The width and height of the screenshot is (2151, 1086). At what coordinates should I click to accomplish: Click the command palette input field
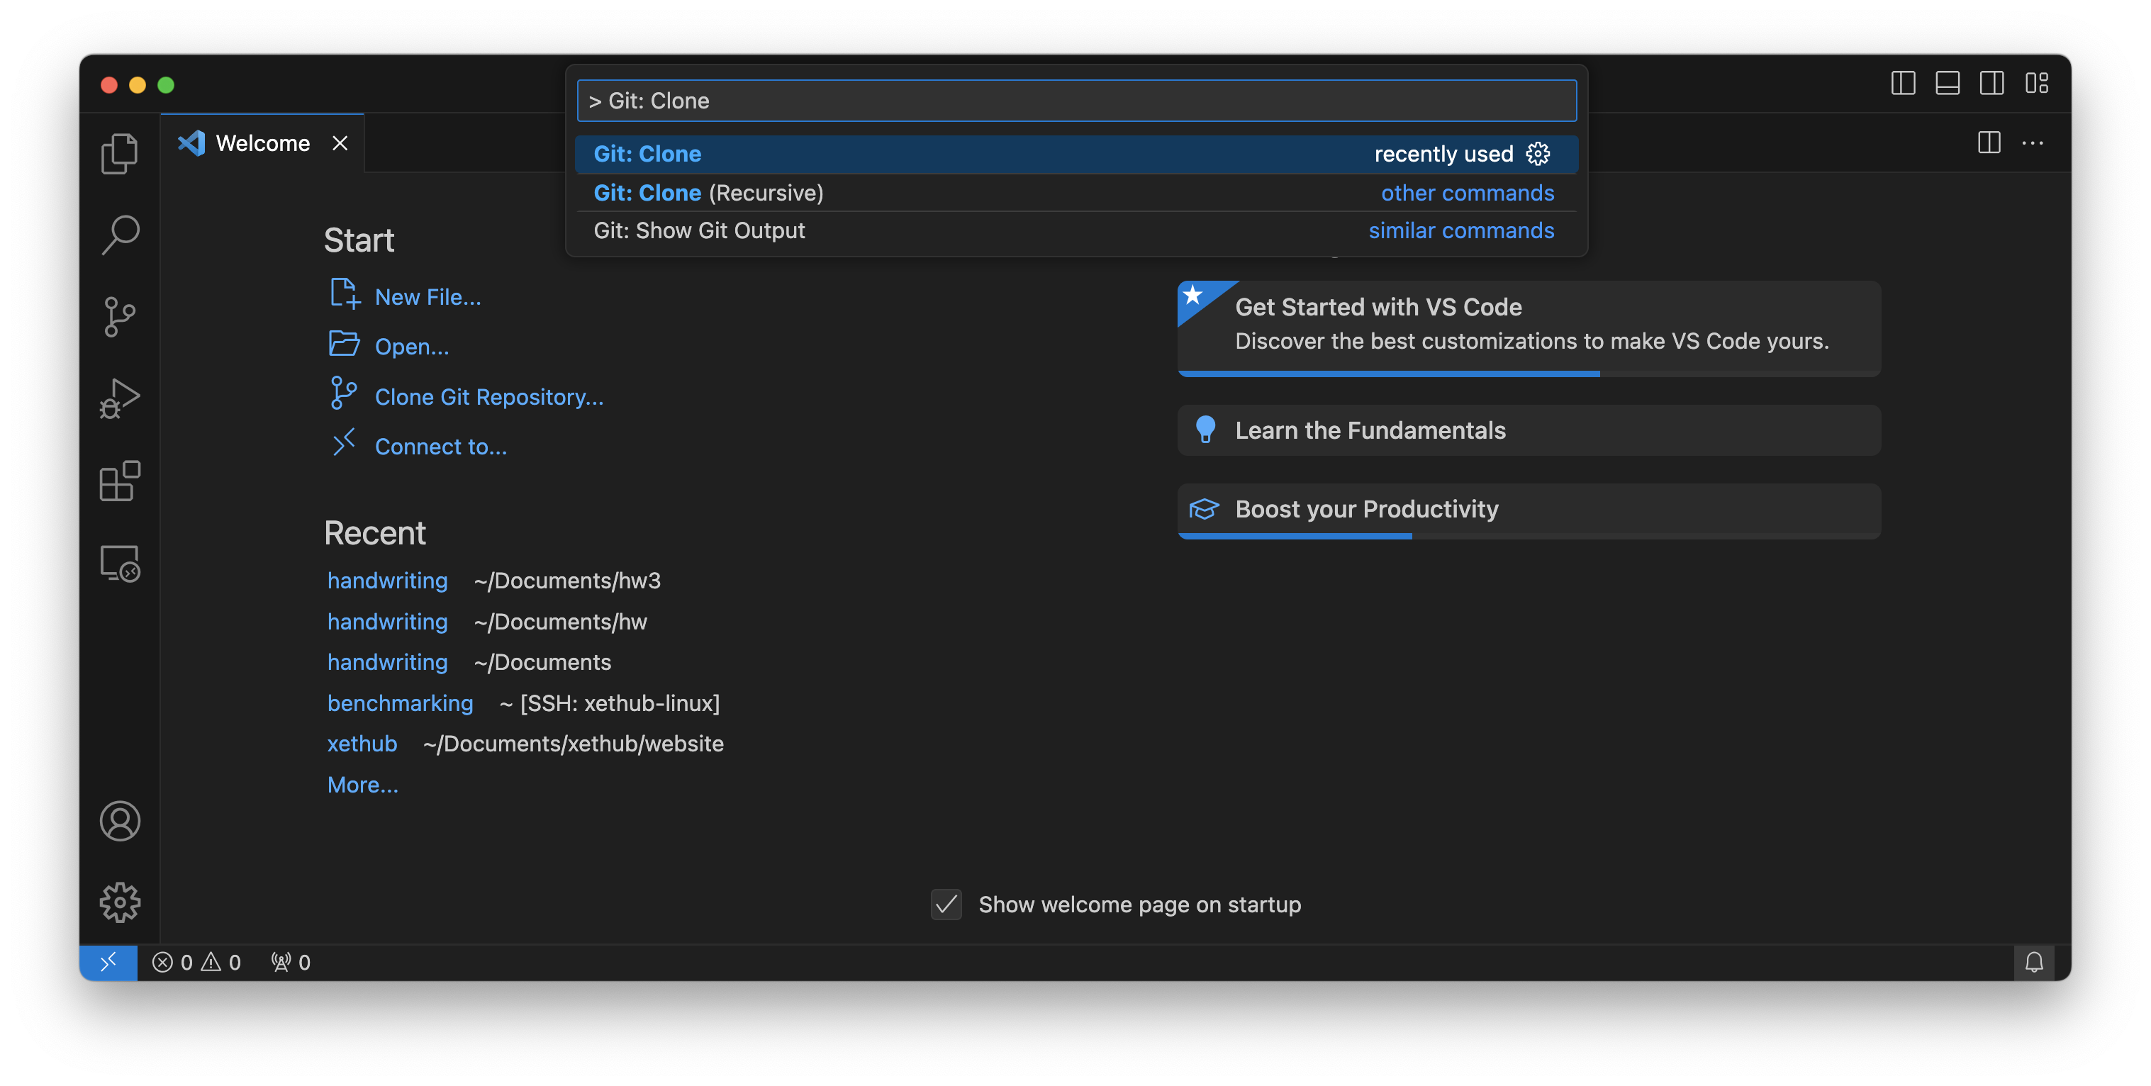(1075, 101)
